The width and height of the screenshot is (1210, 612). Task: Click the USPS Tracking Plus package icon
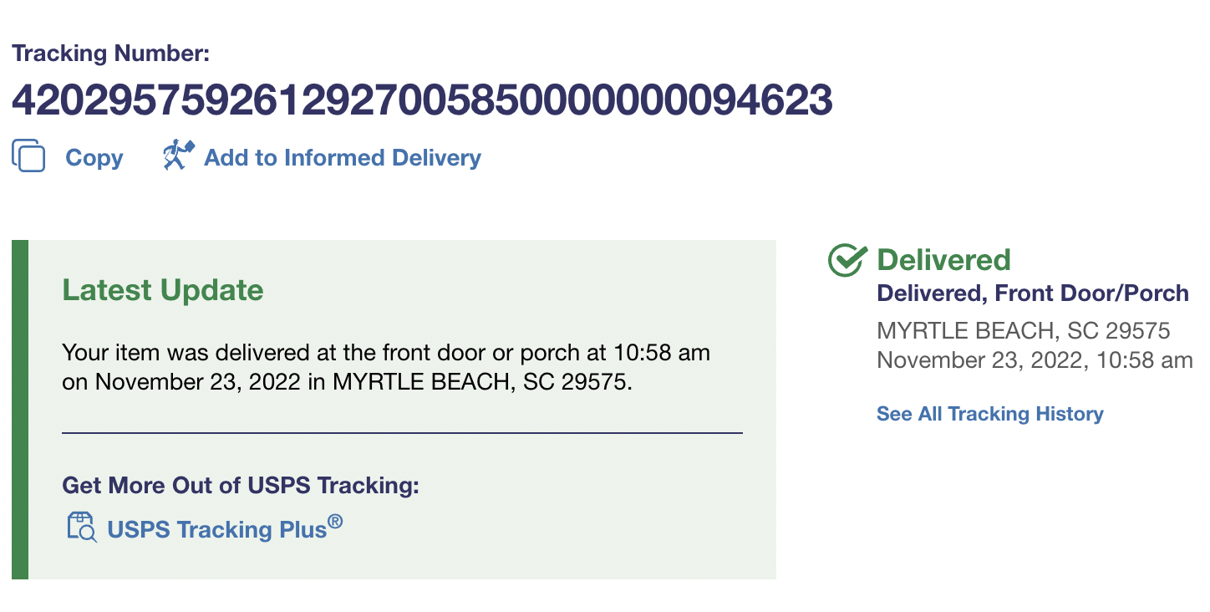81,528
